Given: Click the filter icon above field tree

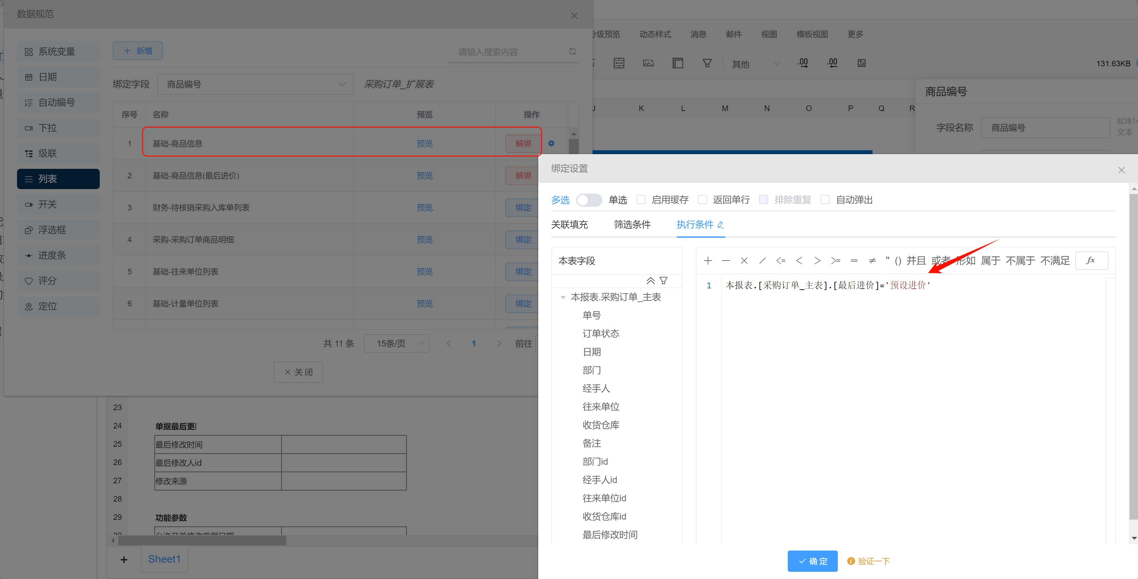Looking at the screenshot, I should (664, 281).
